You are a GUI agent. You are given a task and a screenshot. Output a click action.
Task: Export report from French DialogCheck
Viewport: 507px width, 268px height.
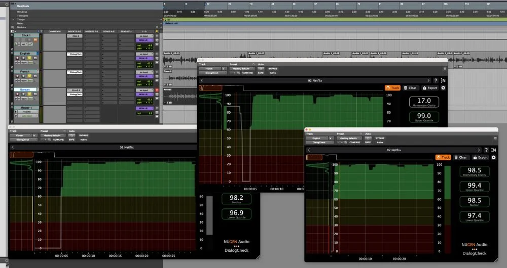430,87
